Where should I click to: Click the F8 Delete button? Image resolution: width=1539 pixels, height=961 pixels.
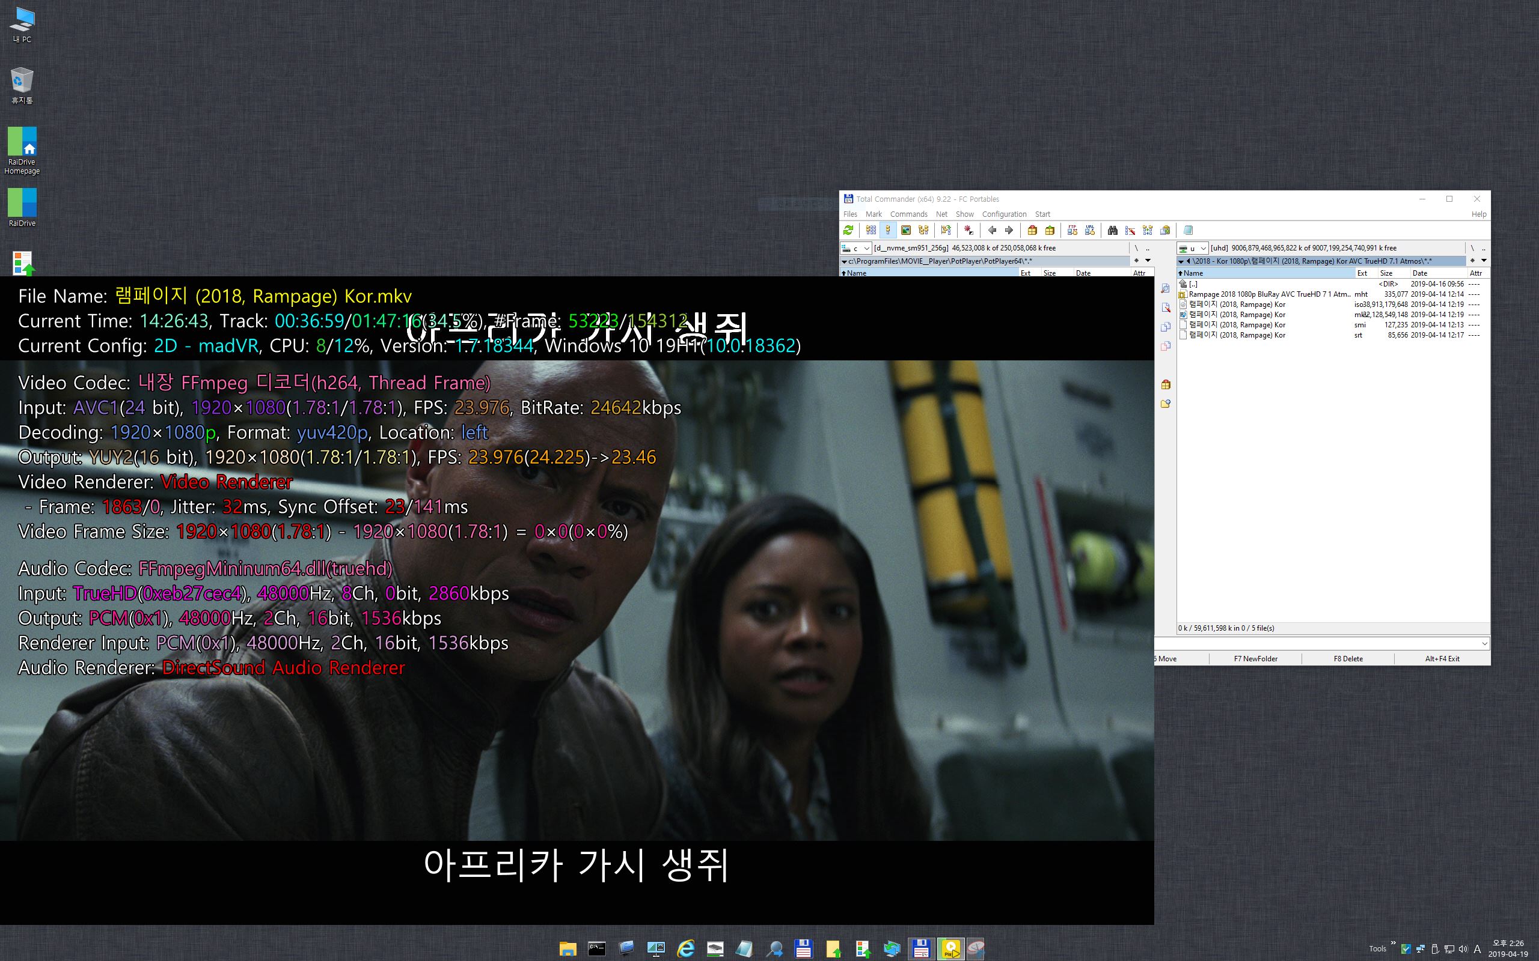point(1348,658)
